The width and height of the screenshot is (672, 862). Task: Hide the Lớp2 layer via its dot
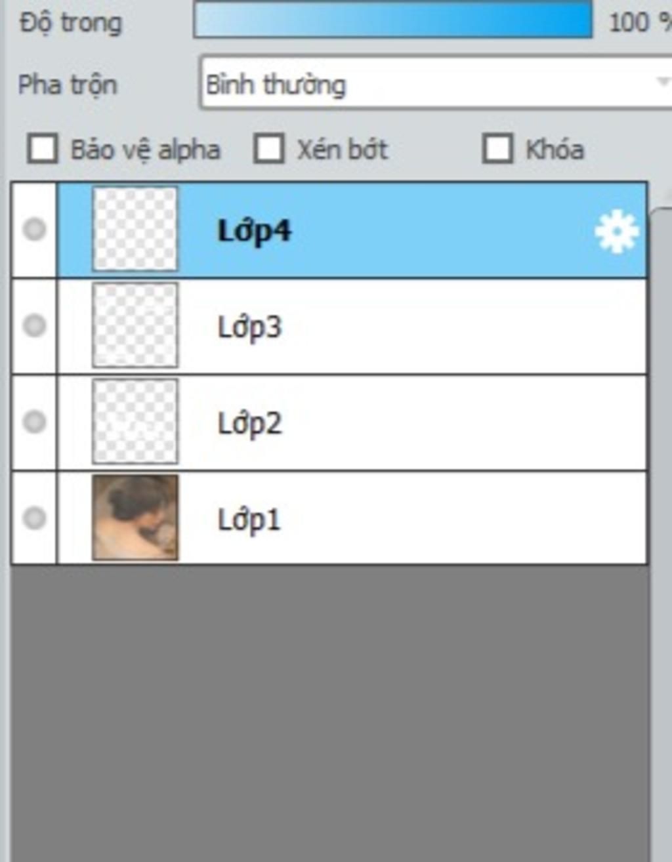coord(34,421)
